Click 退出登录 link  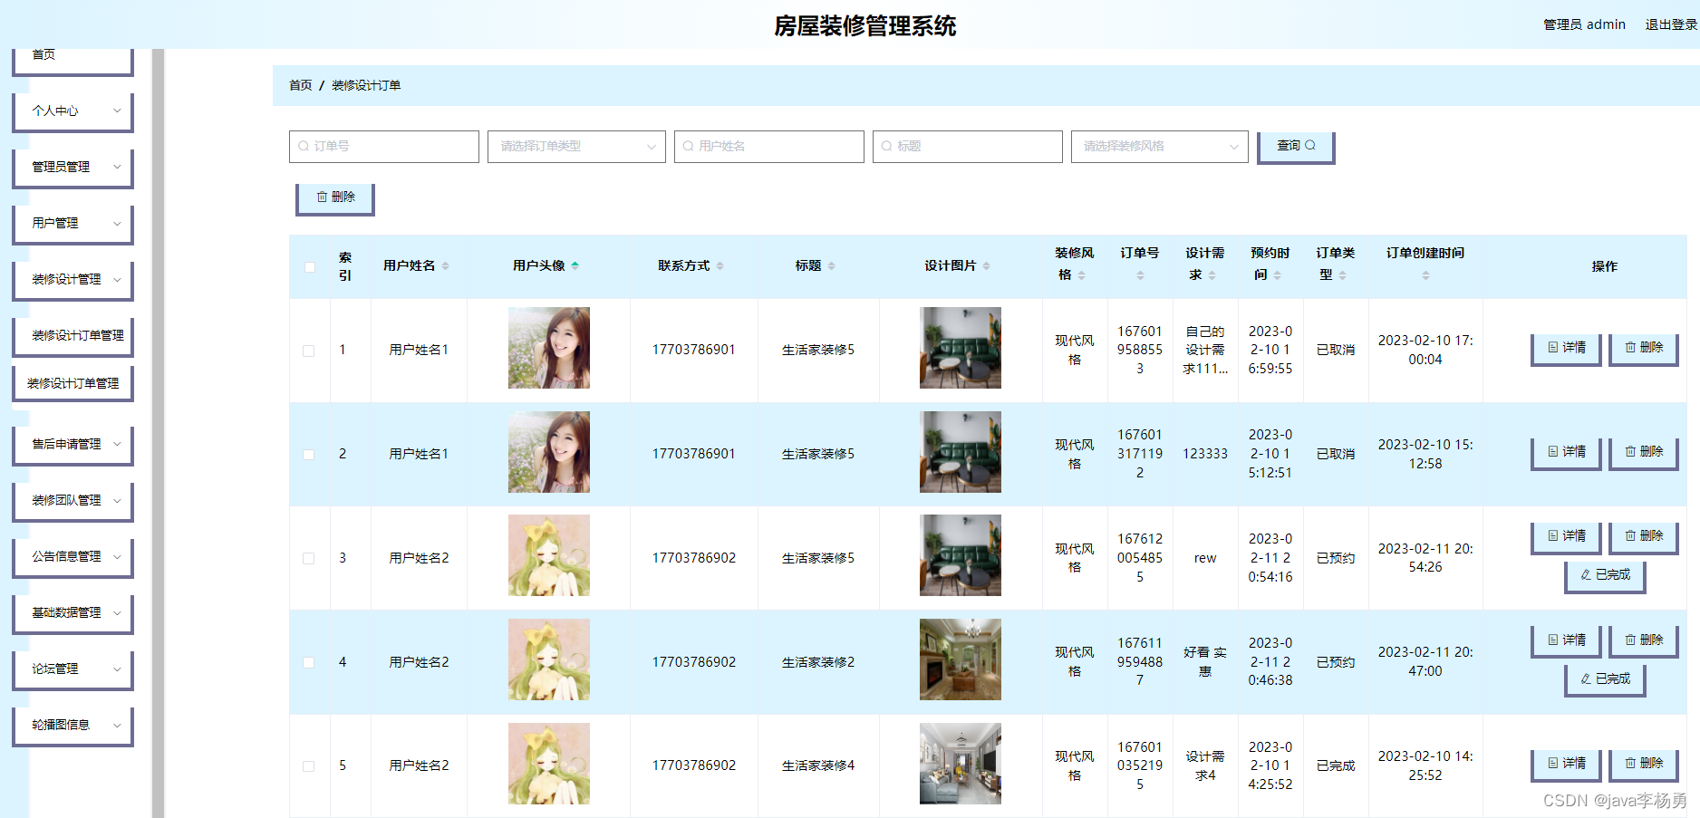tap(1671, 24)
